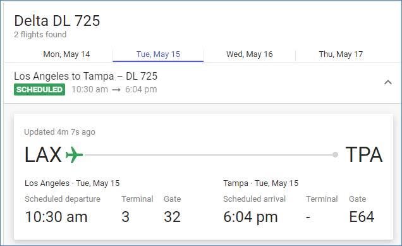Select the Mon, May 14 tab
Screen dimensions: 402x246
(x=66, y=54)
